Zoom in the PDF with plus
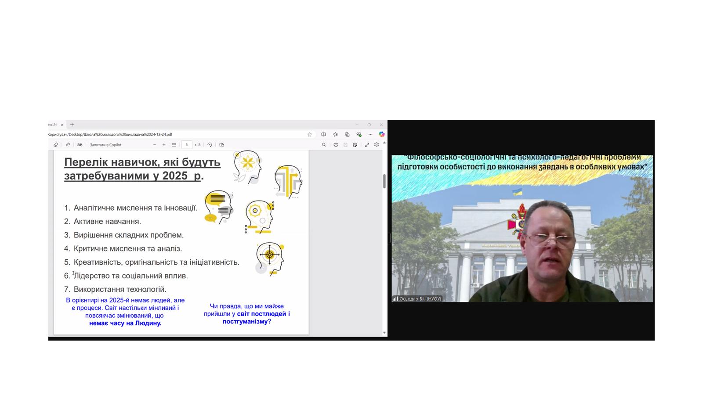This screenshot has height=395, width=703. coord(164,145)
